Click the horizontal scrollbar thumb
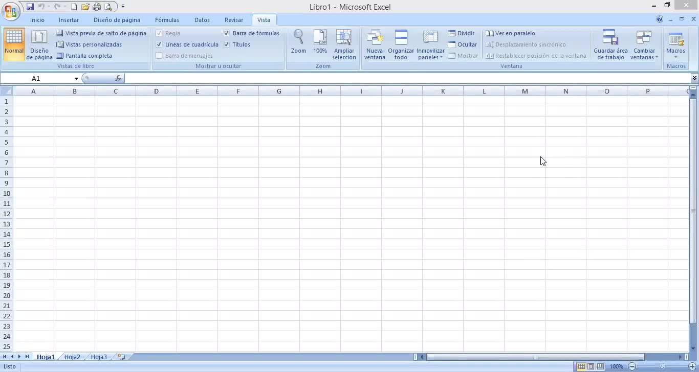Screen dimensions: 699x372 (535, 357)
